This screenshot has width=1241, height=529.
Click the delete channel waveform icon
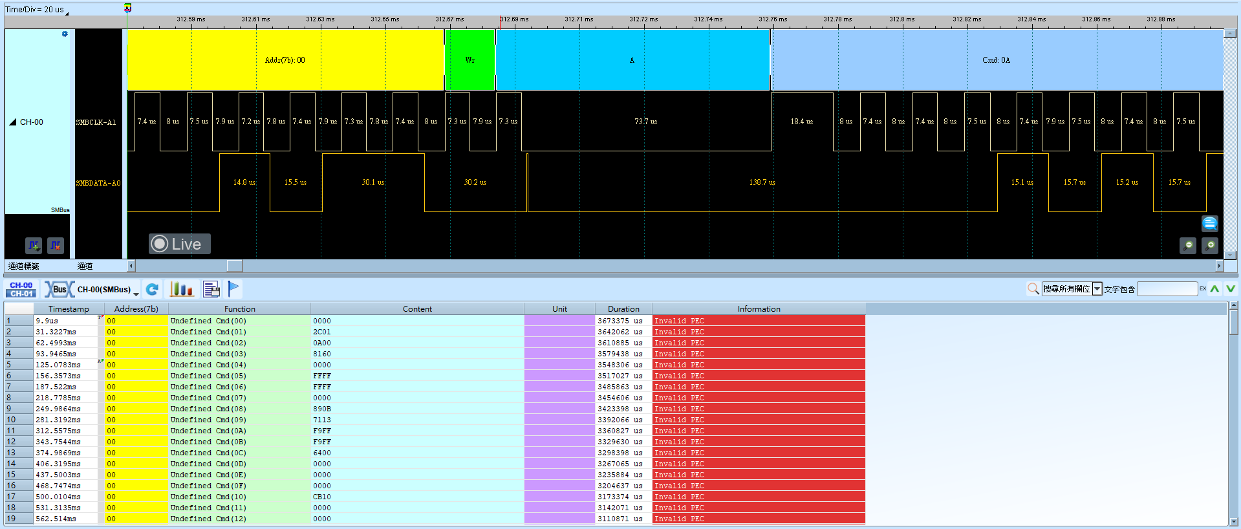(x=56, y=246)
